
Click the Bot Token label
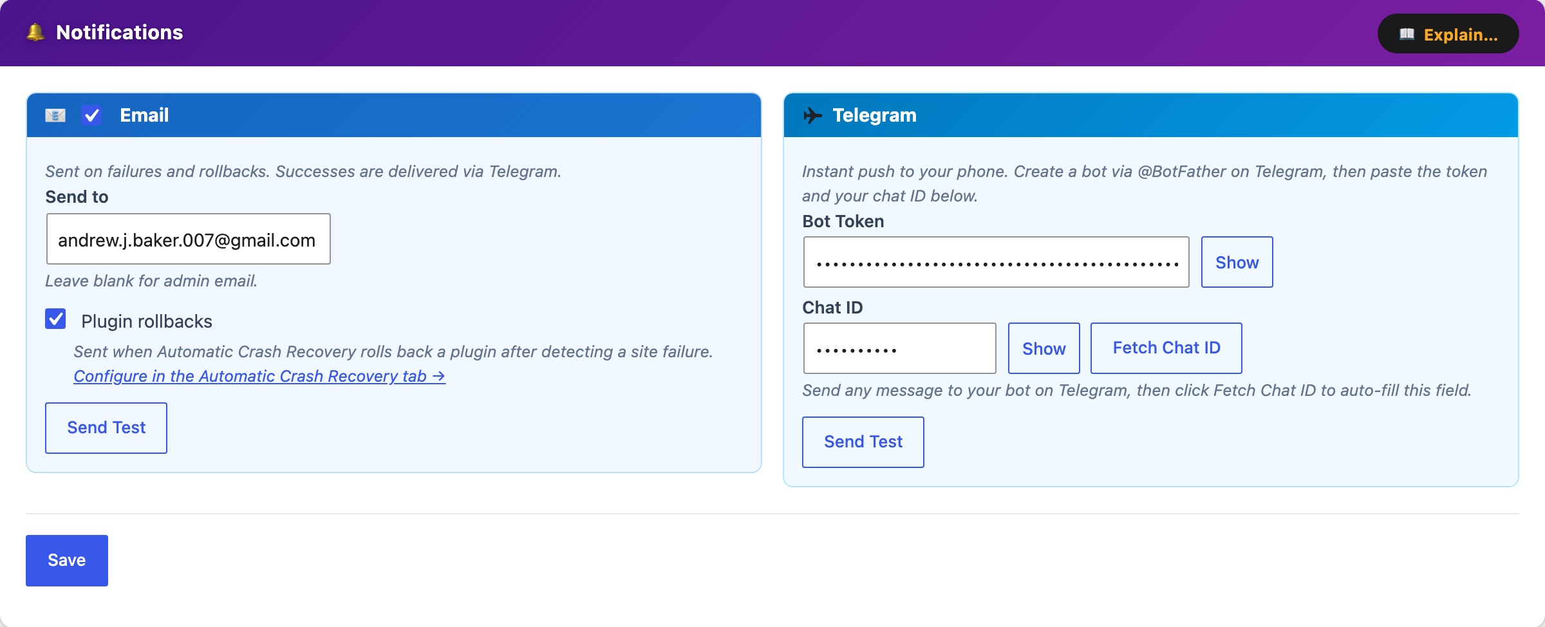pos(843,221)
